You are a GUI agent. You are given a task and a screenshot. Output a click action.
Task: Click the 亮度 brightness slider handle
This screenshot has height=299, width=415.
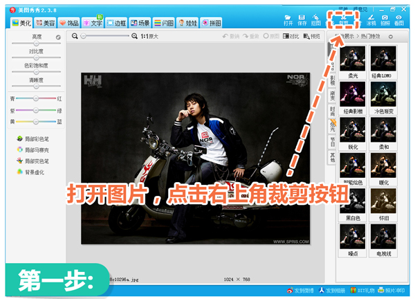pos(37,44)
